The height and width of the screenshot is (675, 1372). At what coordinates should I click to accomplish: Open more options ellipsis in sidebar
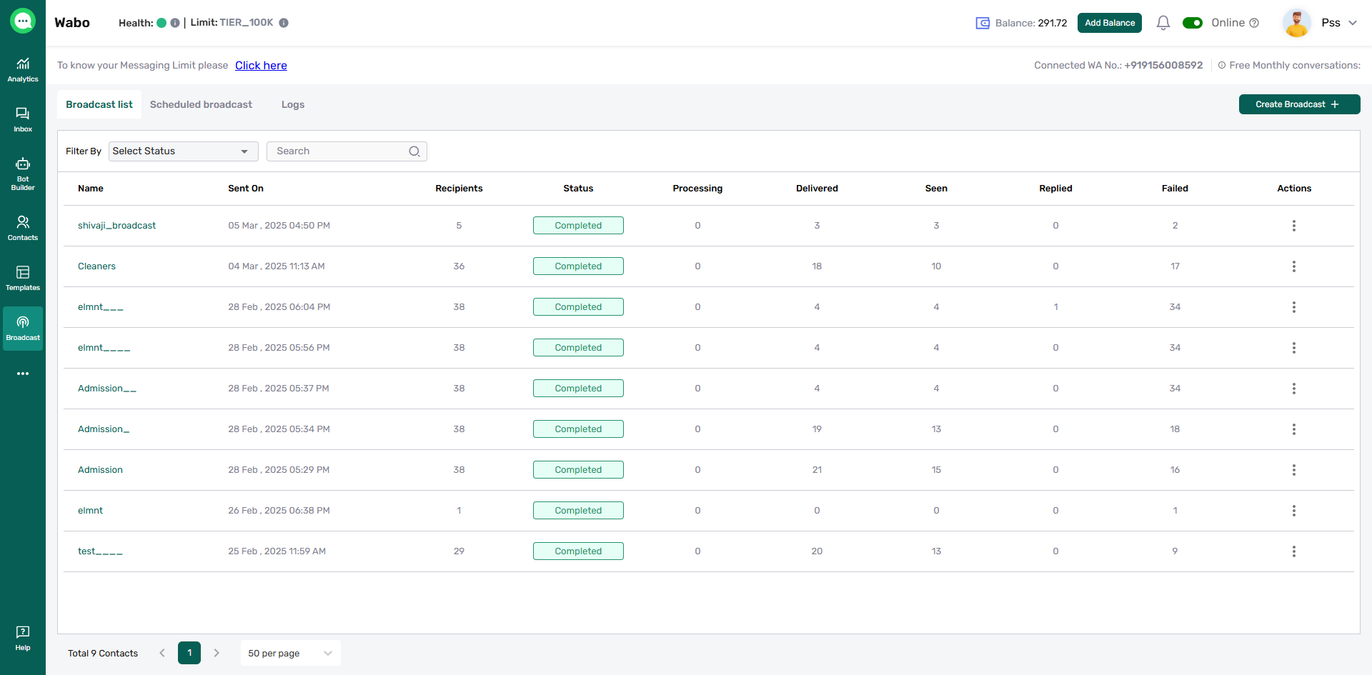23,374
